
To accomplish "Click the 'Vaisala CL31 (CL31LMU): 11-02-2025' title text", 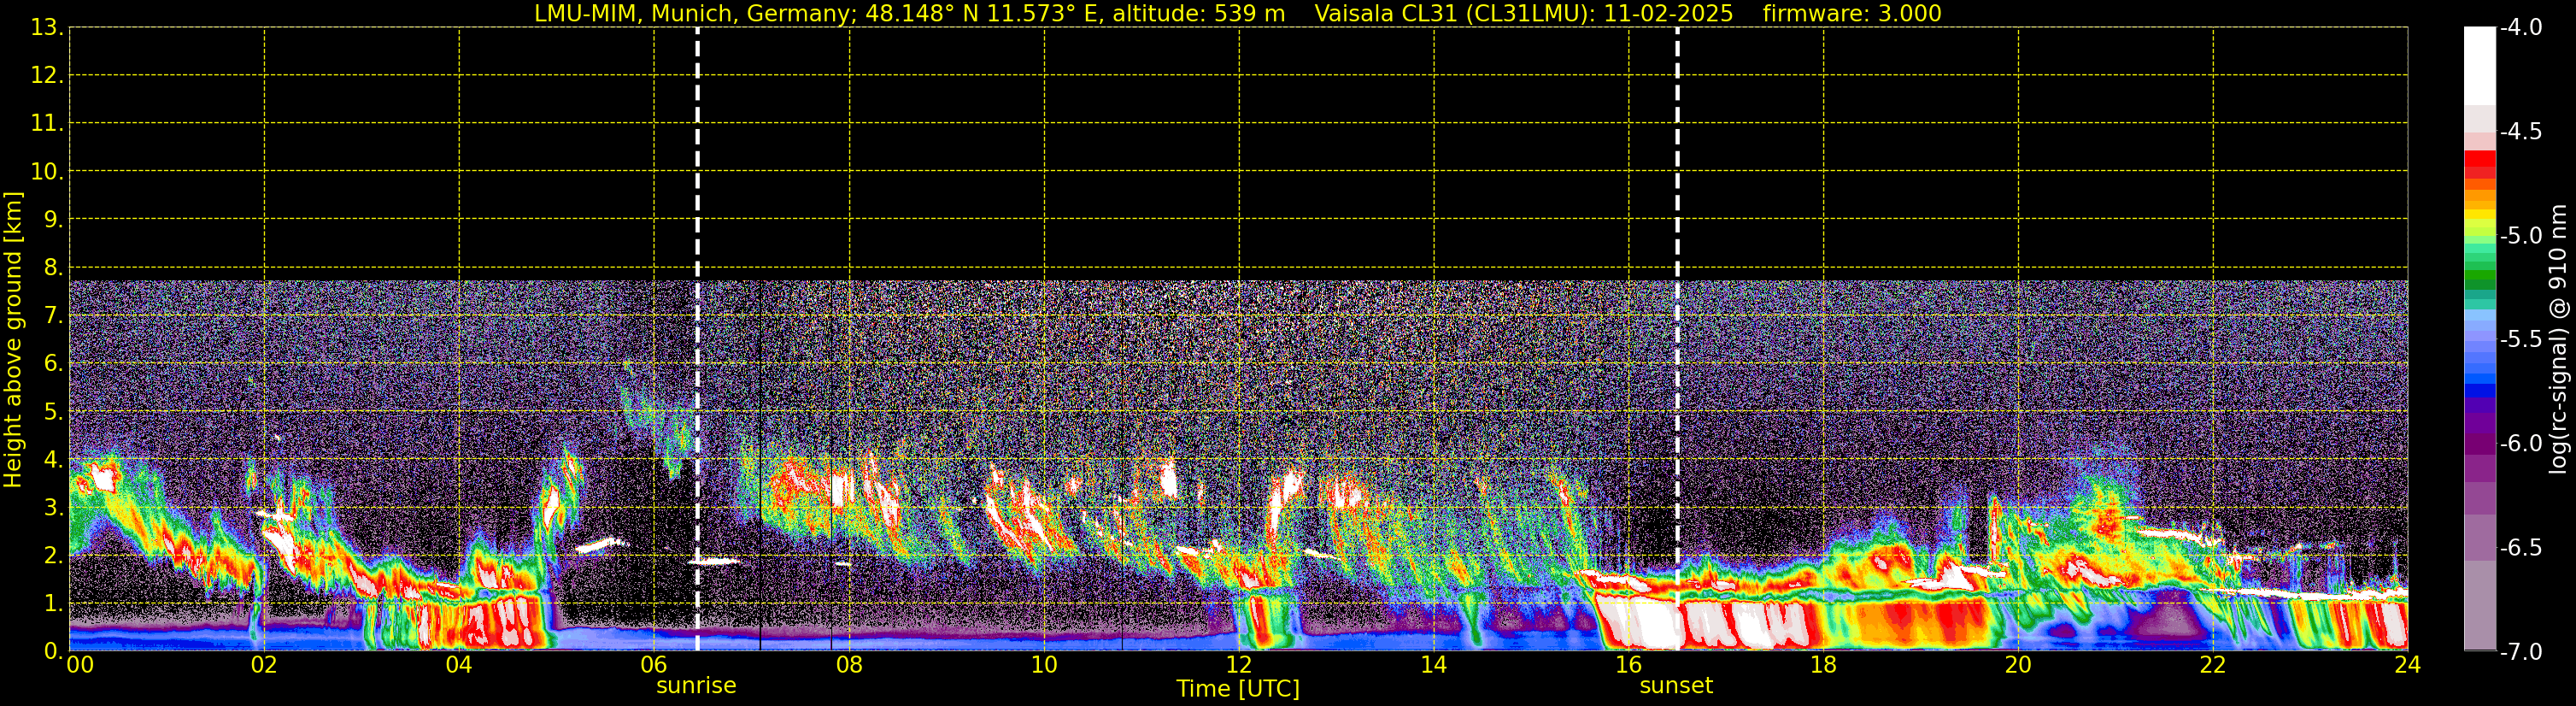I will pos(1523,14).
